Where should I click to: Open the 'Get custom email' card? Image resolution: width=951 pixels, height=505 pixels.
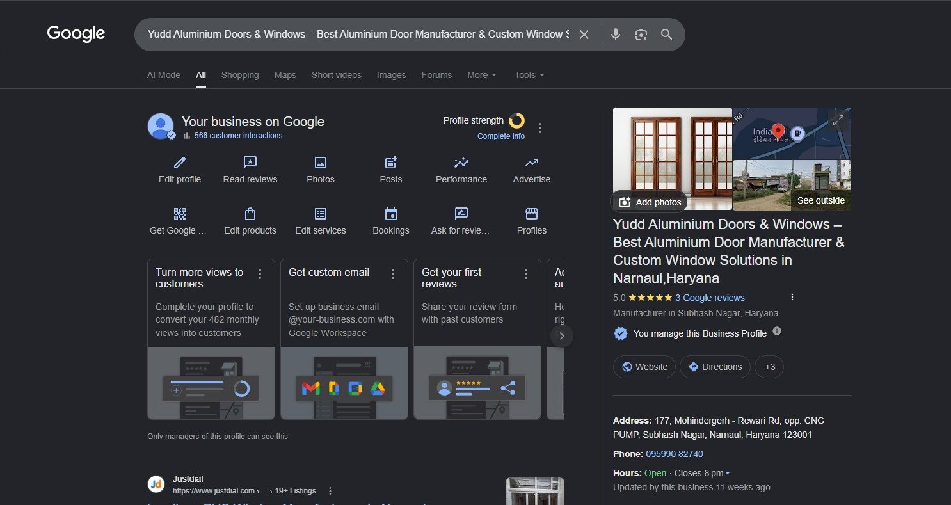344,339
